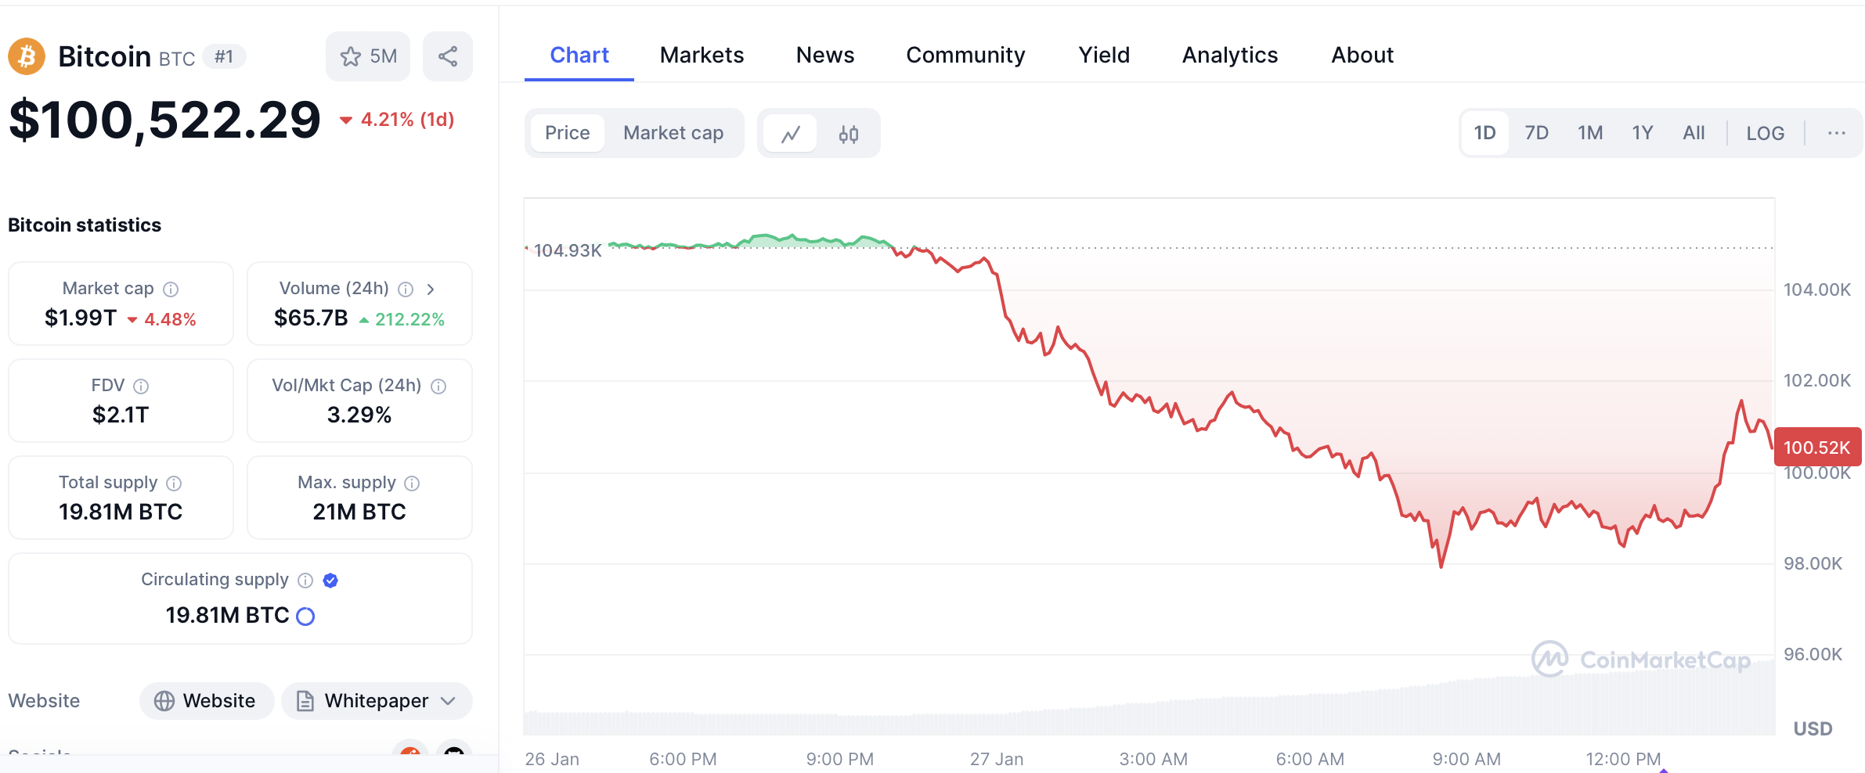Select the 1Y time range button

(x=1642, y=133)
